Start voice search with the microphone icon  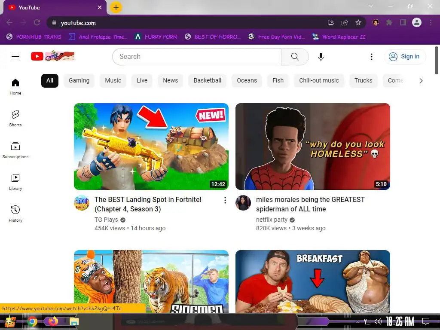click(321, 57)
